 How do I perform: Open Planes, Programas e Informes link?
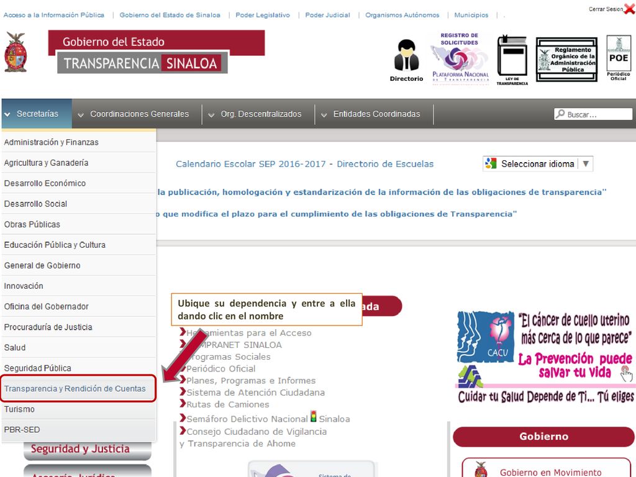tap(251, 381)
